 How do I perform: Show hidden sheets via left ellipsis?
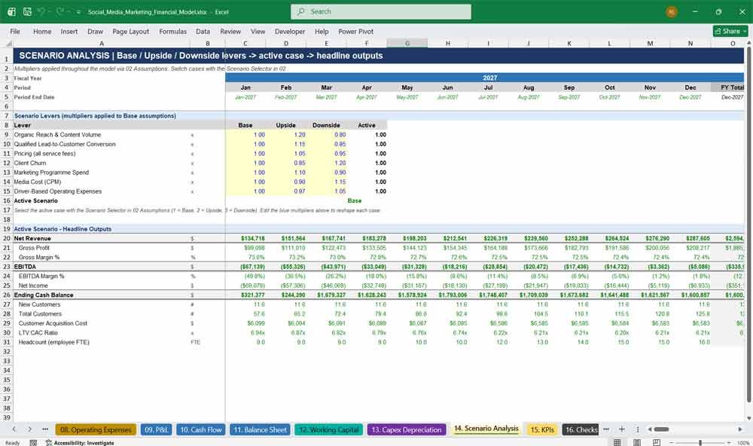point(45,429)
